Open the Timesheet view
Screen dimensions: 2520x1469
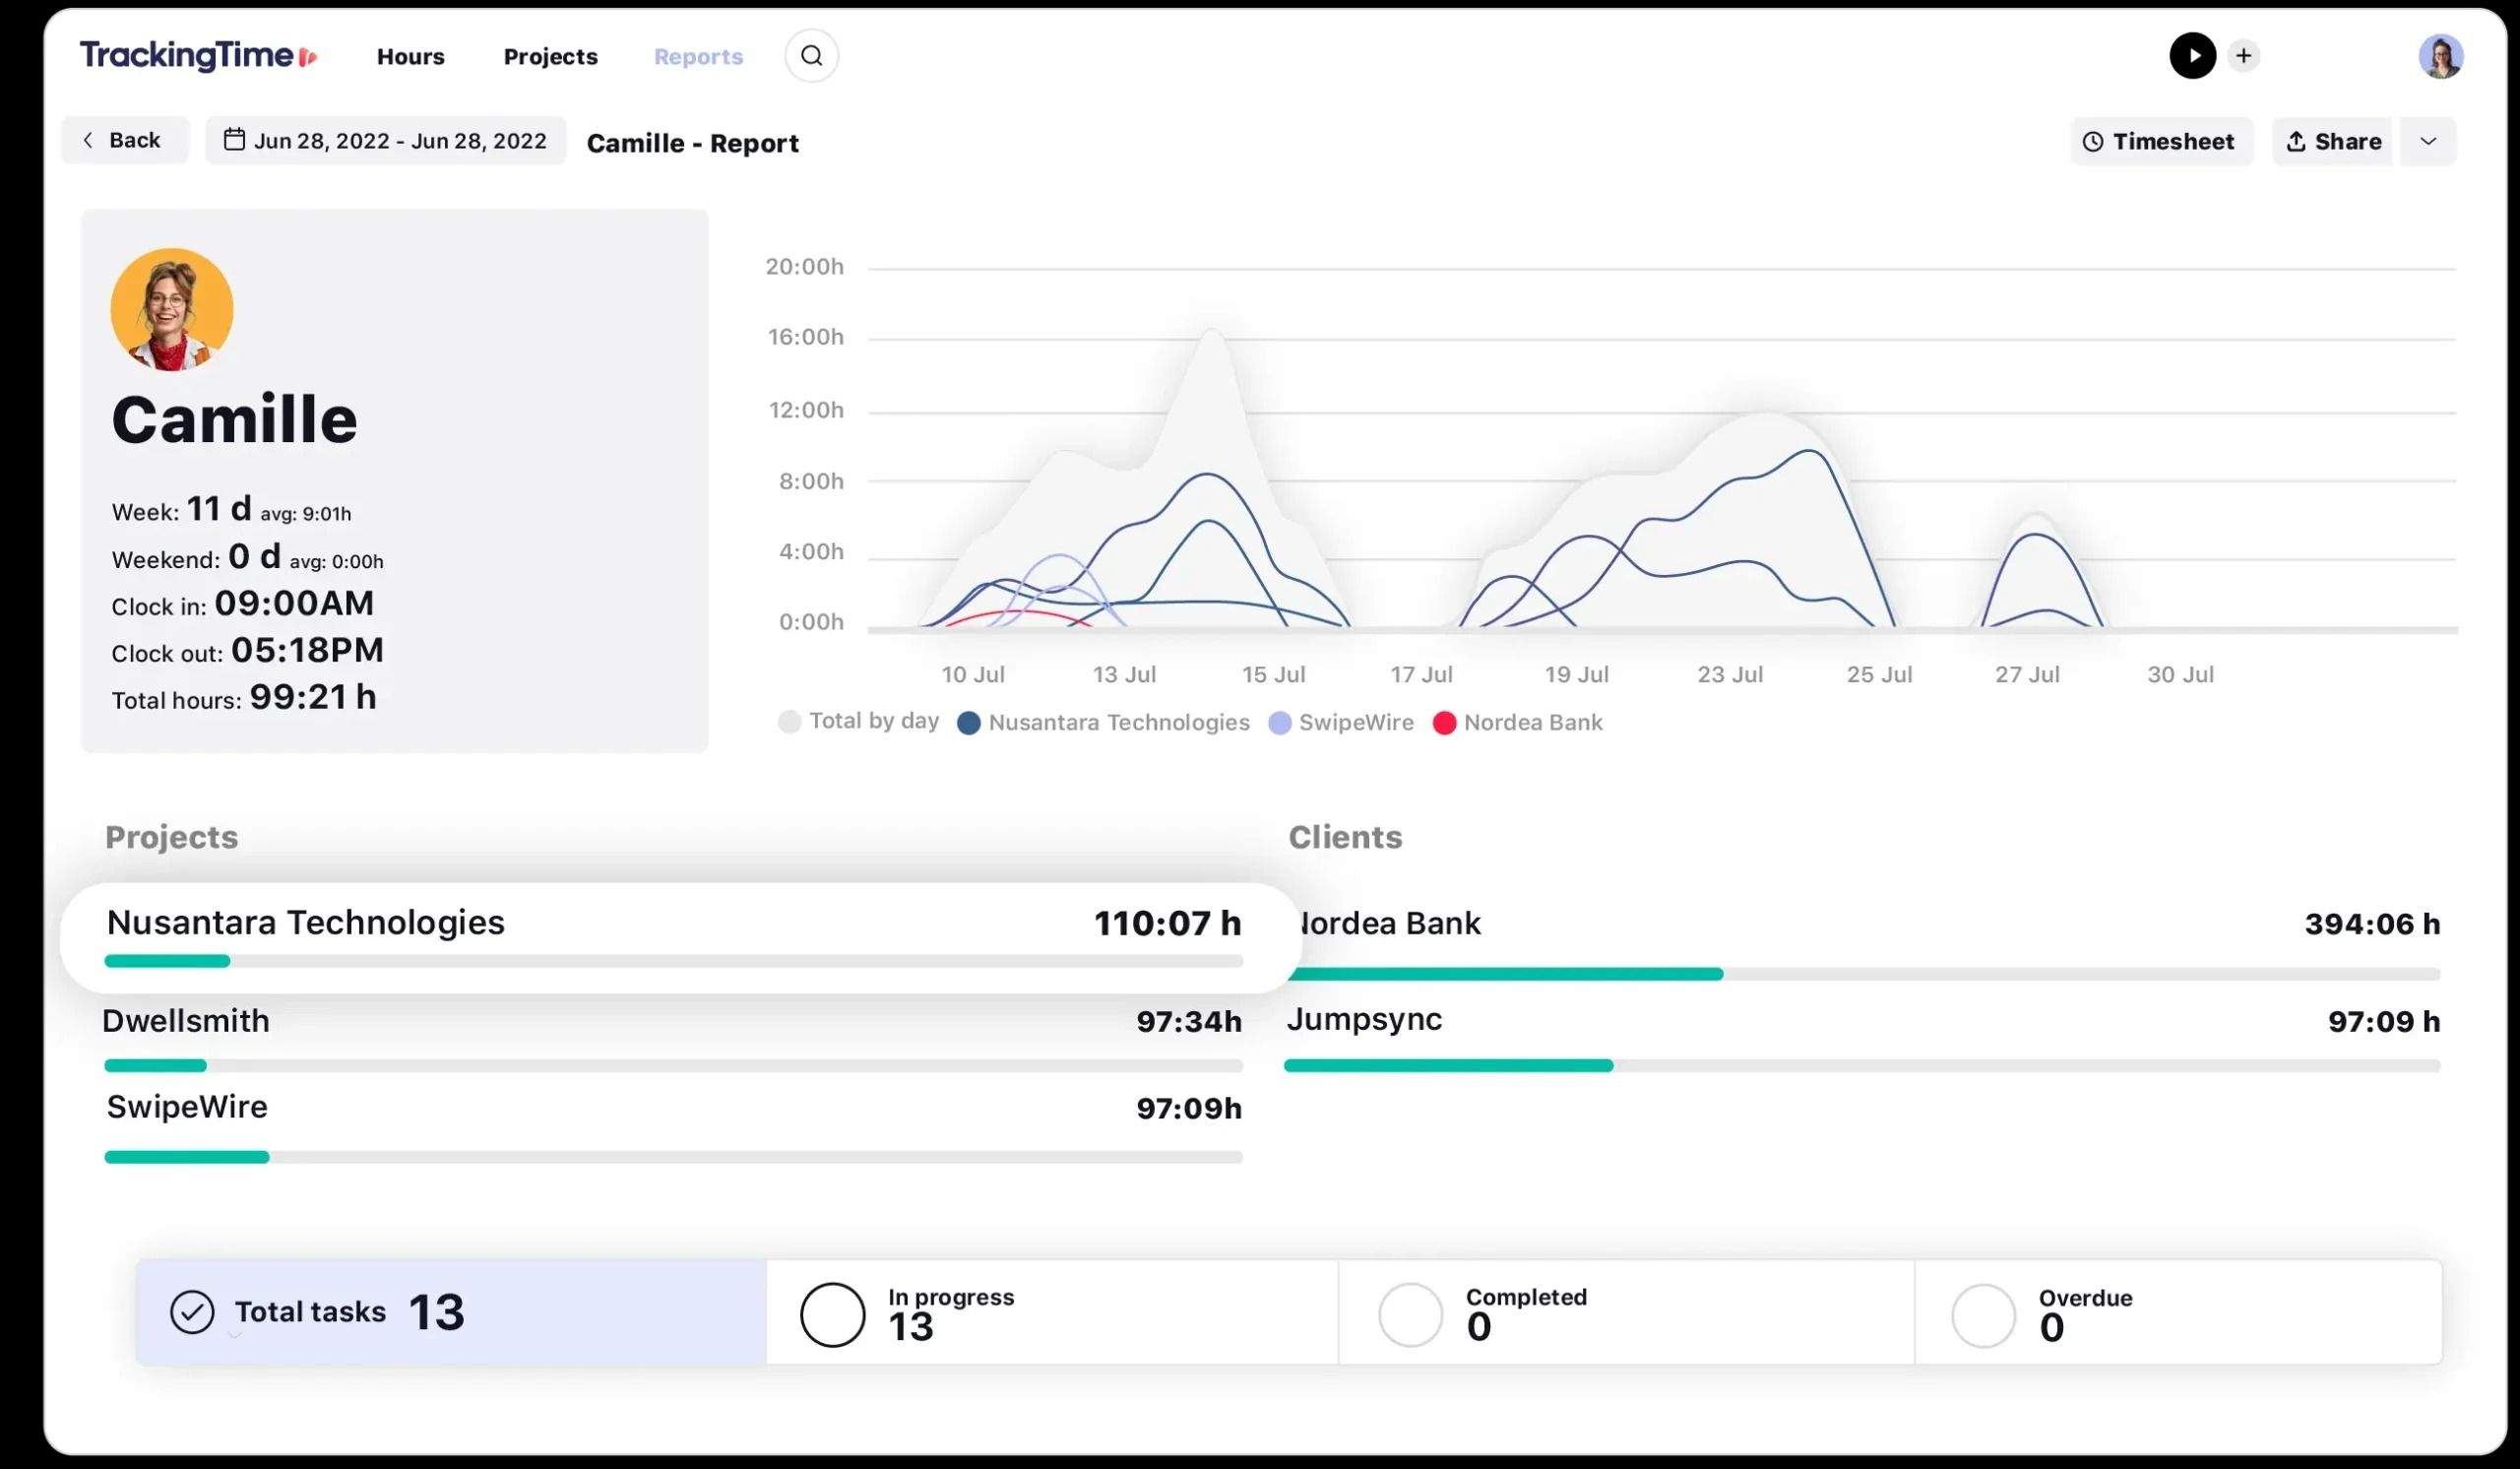(x=2160, y=141)
